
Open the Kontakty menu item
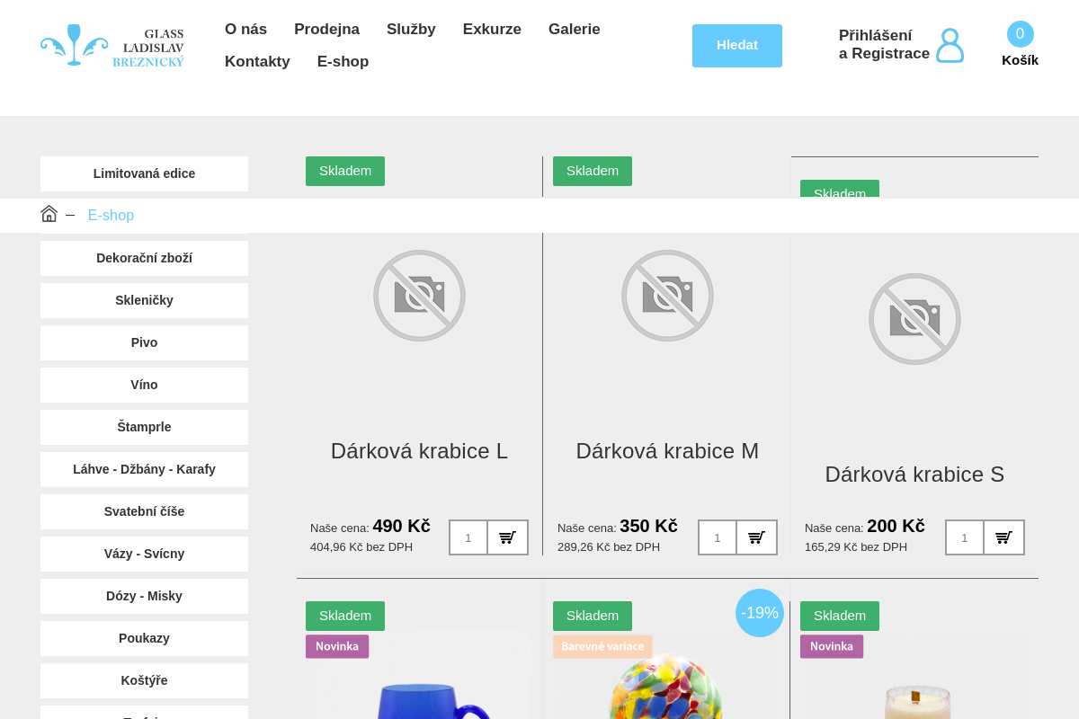[x=257, y=61]
